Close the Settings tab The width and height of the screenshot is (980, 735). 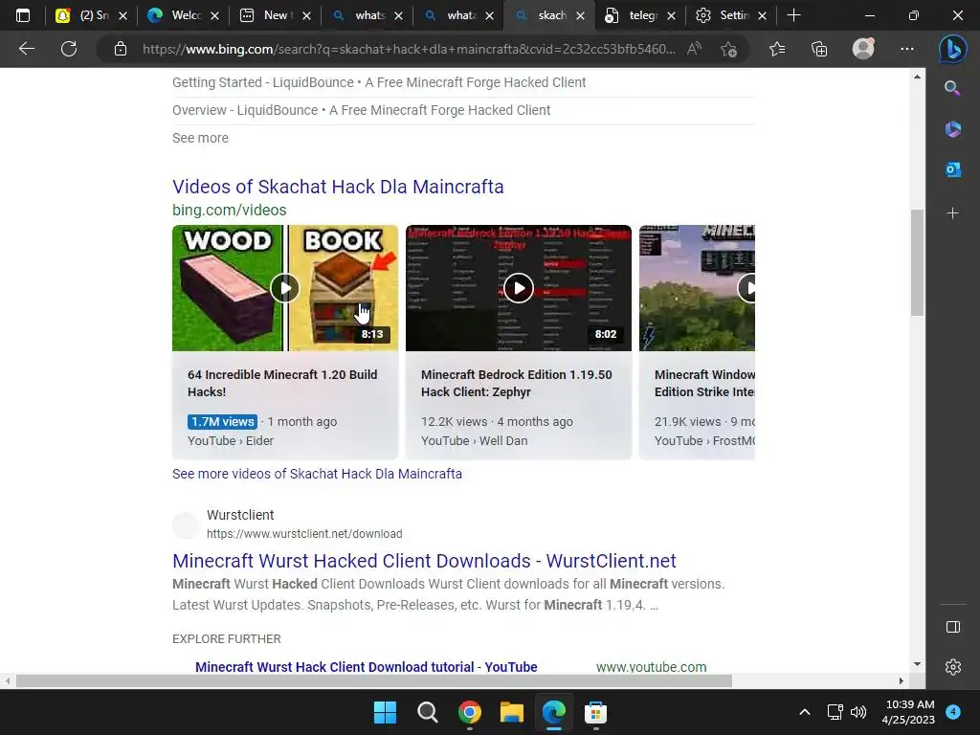click(x=762, y=15)
